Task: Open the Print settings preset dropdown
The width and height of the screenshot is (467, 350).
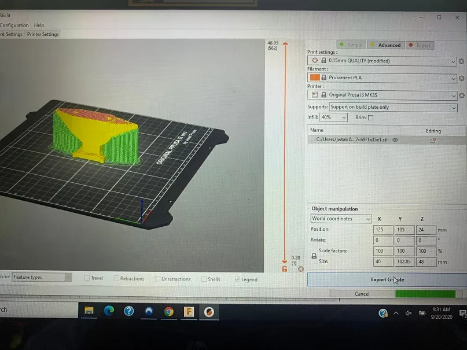Action: pos(382,61)
